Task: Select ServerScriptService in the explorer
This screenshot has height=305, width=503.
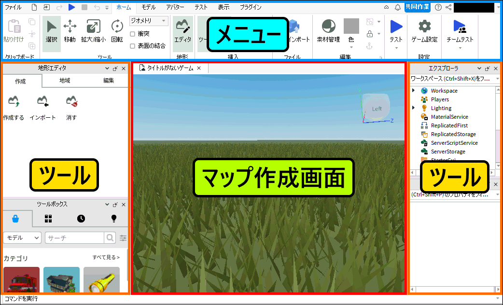Action: pos(454,143)
